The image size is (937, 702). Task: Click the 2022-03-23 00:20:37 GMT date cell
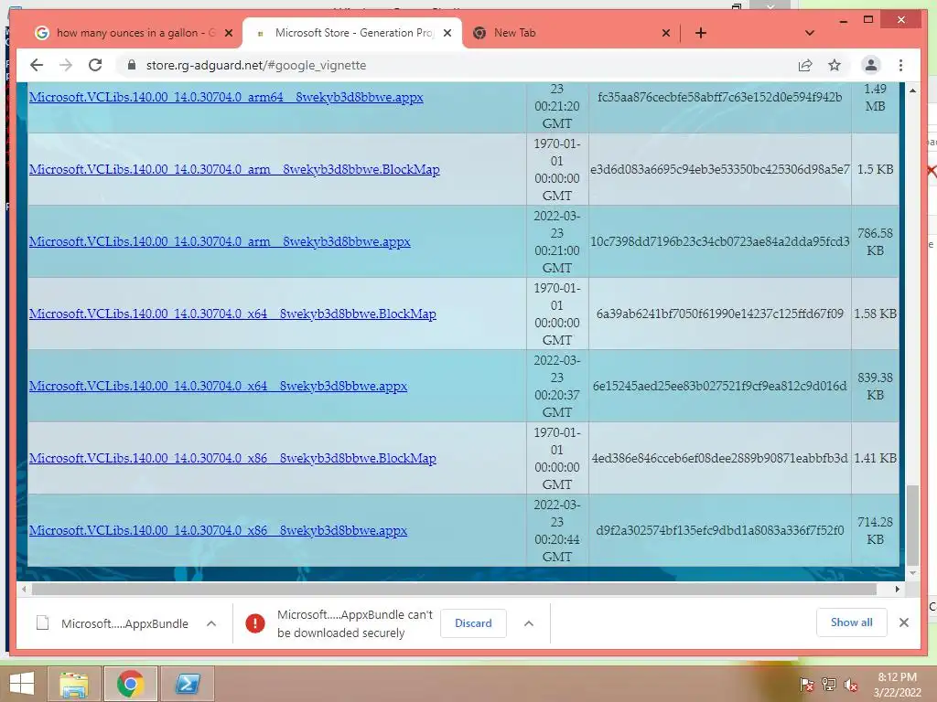[557, 387]
